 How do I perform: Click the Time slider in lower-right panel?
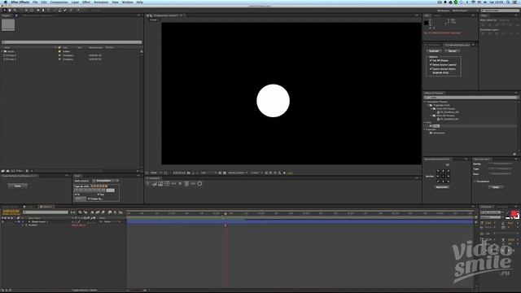point(499,173)
